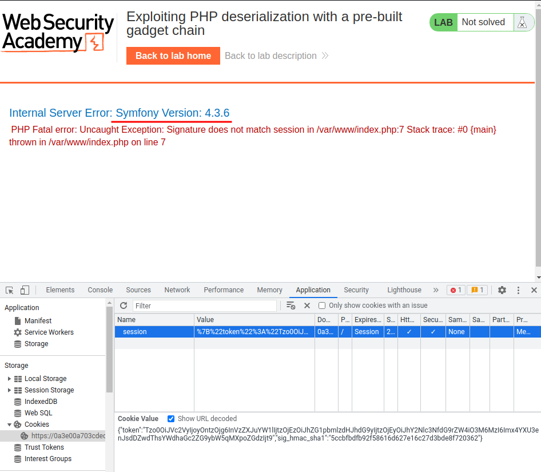Click the page vertical scrollbar
The image size is (541, 472).
[x=538, y=138]
